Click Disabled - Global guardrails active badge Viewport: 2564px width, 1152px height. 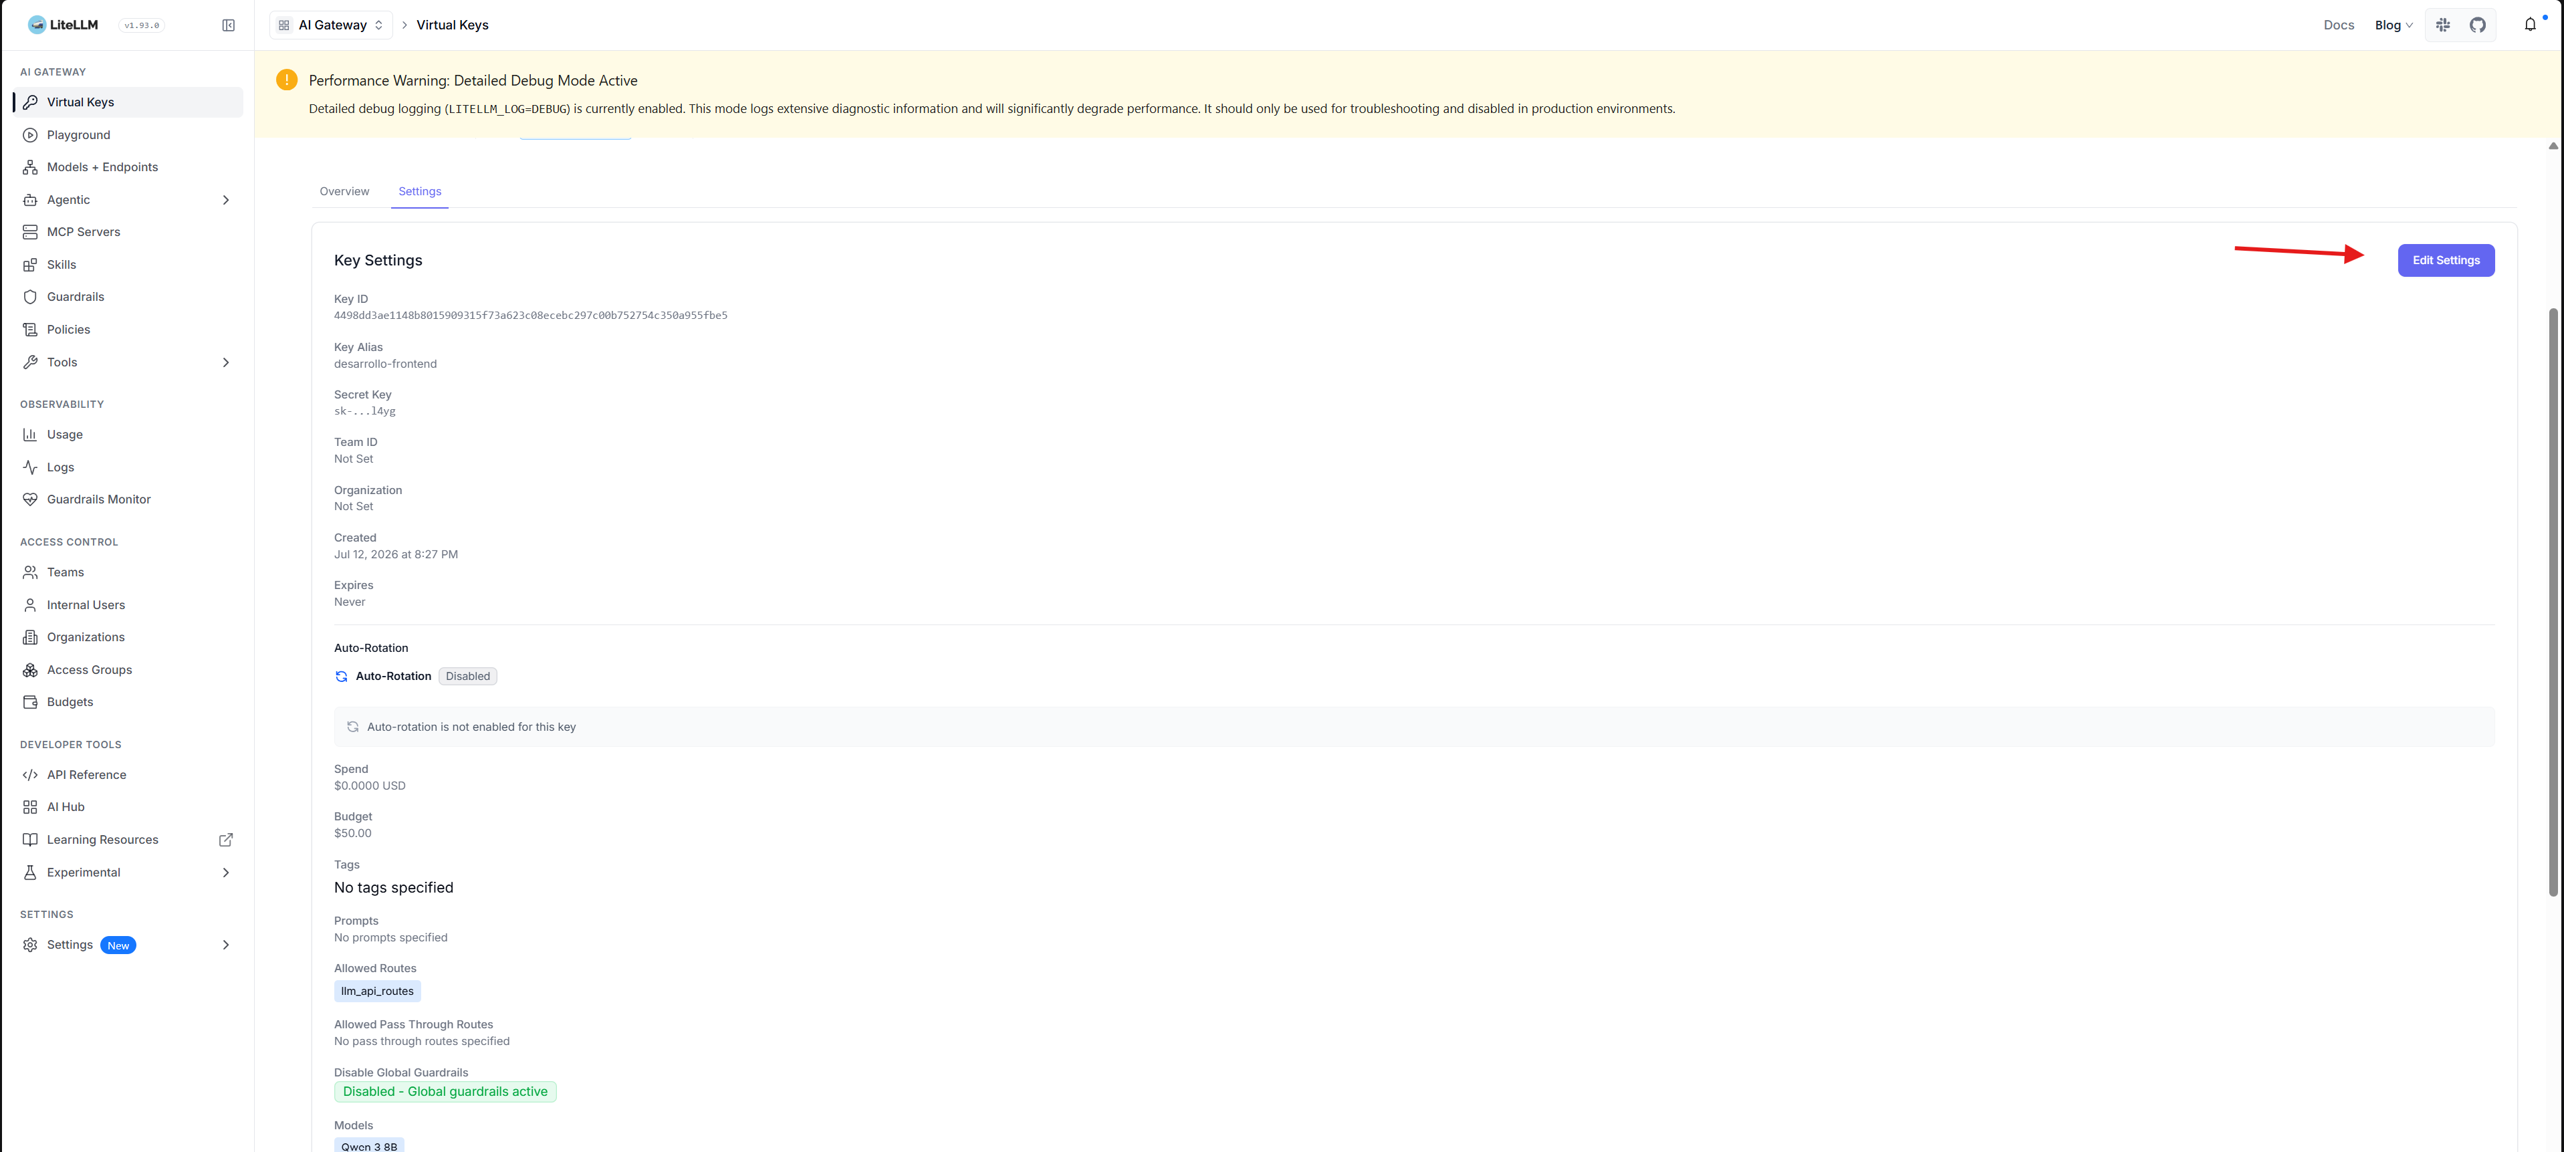[x=445, y=1091]
